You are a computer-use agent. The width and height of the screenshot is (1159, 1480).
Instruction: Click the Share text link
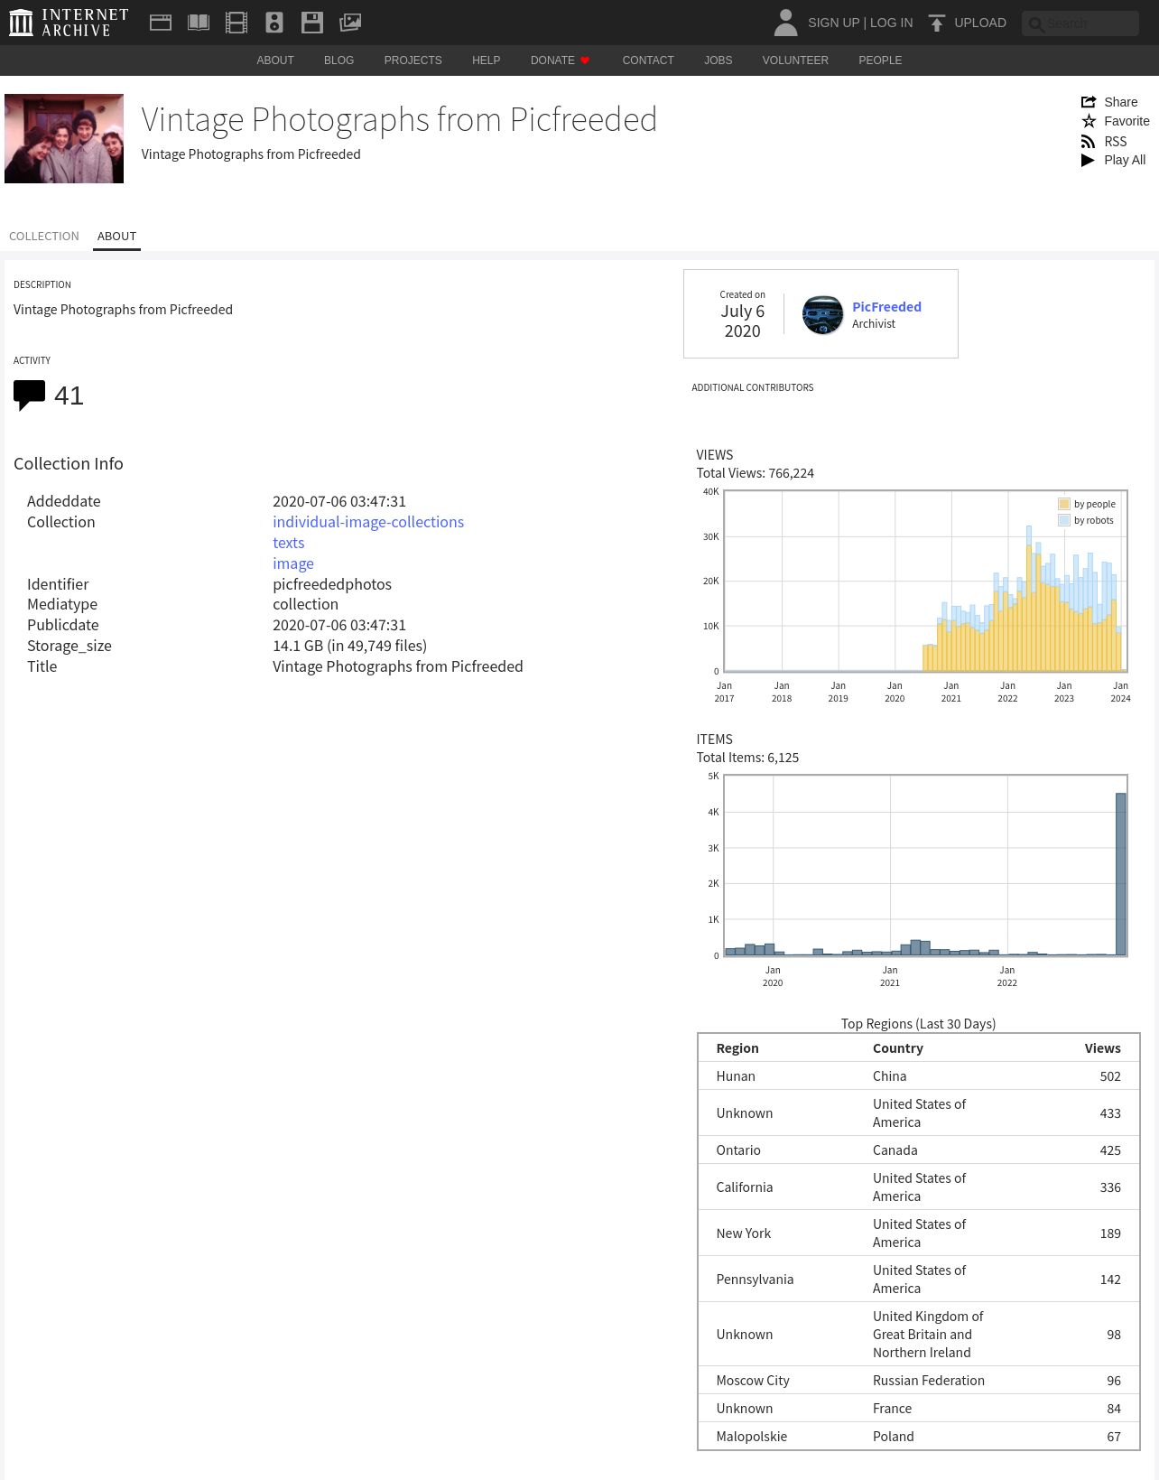pyautogui.click(x=1121, y=102)
